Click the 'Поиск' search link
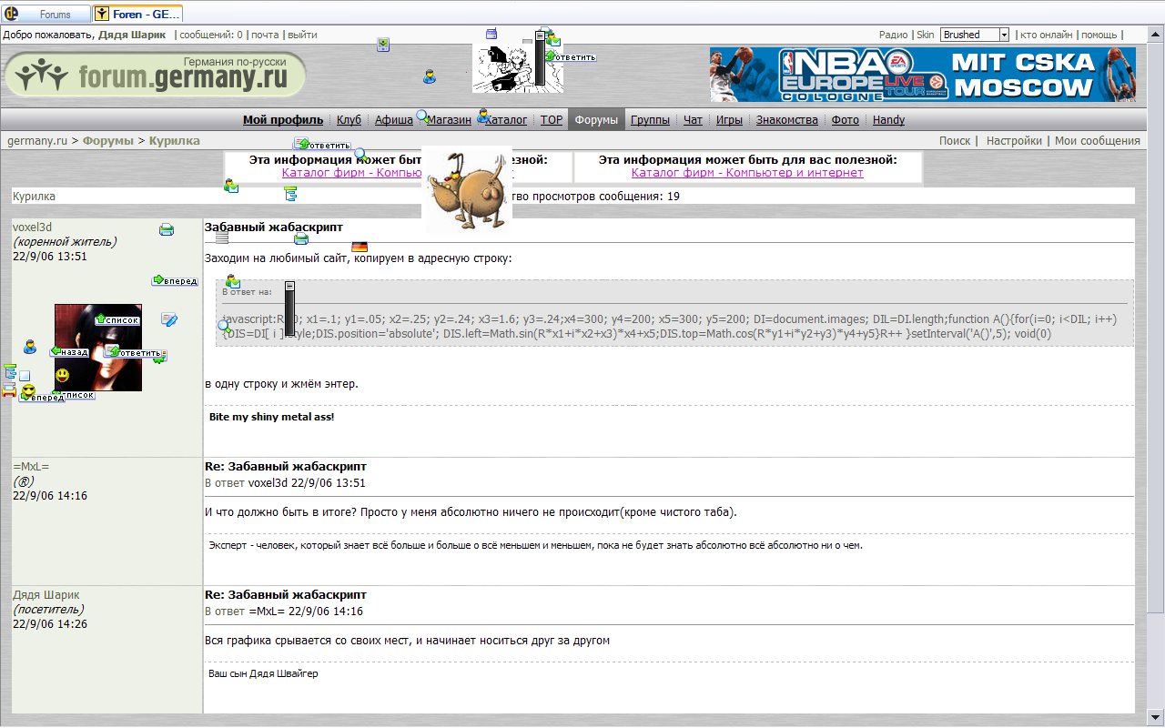Screen dimensions: 1165x728 pos(954,141)
